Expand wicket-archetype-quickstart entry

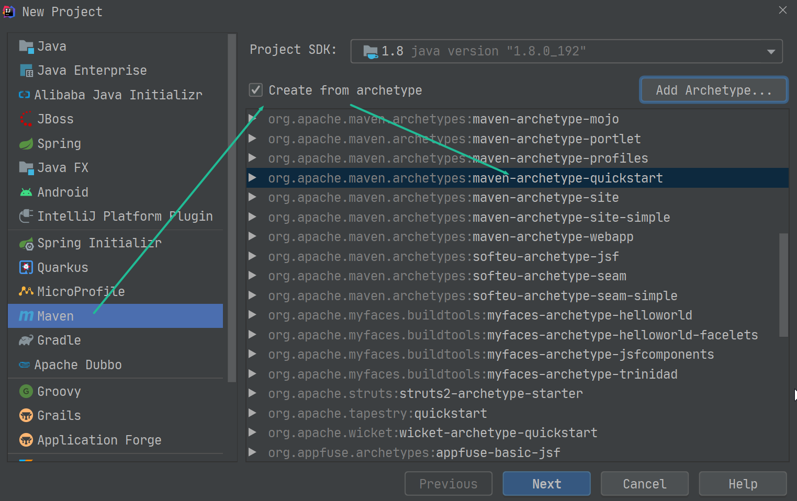click(x=252, y=432)
